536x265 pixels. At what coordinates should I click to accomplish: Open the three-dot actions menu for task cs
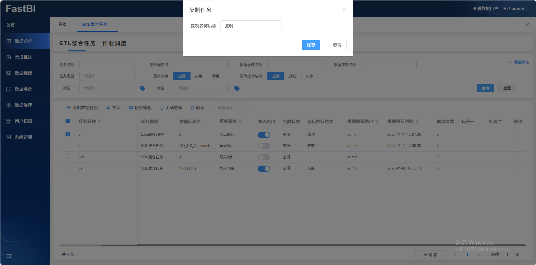516,168
